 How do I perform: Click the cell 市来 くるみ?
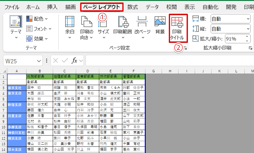pyautogui.click(x=111, y=88)
